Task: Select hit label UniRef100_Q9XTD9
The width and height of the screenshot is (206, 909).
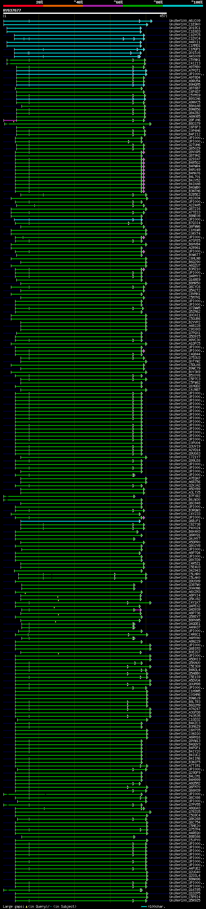Action: (185, 560)
